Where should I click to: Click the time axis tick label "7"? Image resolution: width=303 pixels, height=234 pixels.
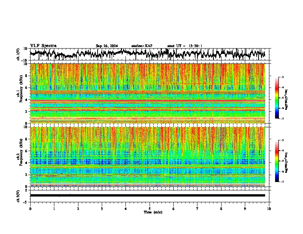click(x=197, y=209)
